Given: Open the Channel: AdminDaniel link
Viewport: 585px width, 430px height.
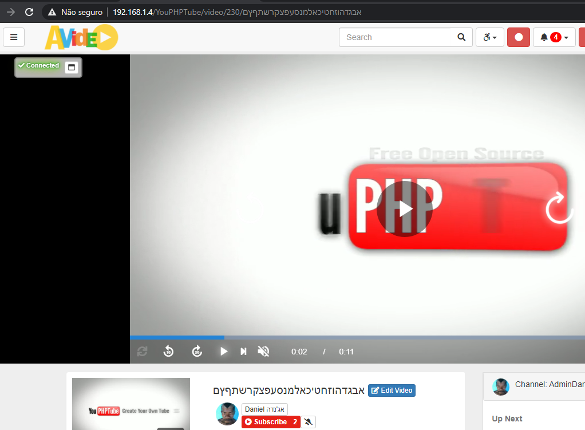Looking at the screenshot, I should tap(550, 384).
